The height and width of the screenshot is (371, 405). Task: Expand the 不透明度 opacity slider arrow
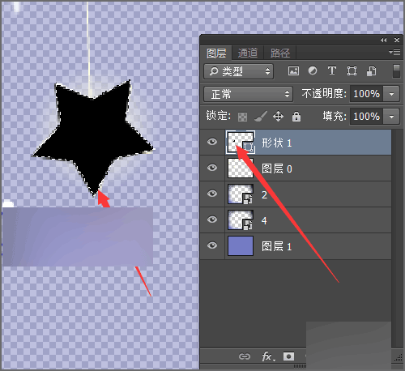click(391, 94)
